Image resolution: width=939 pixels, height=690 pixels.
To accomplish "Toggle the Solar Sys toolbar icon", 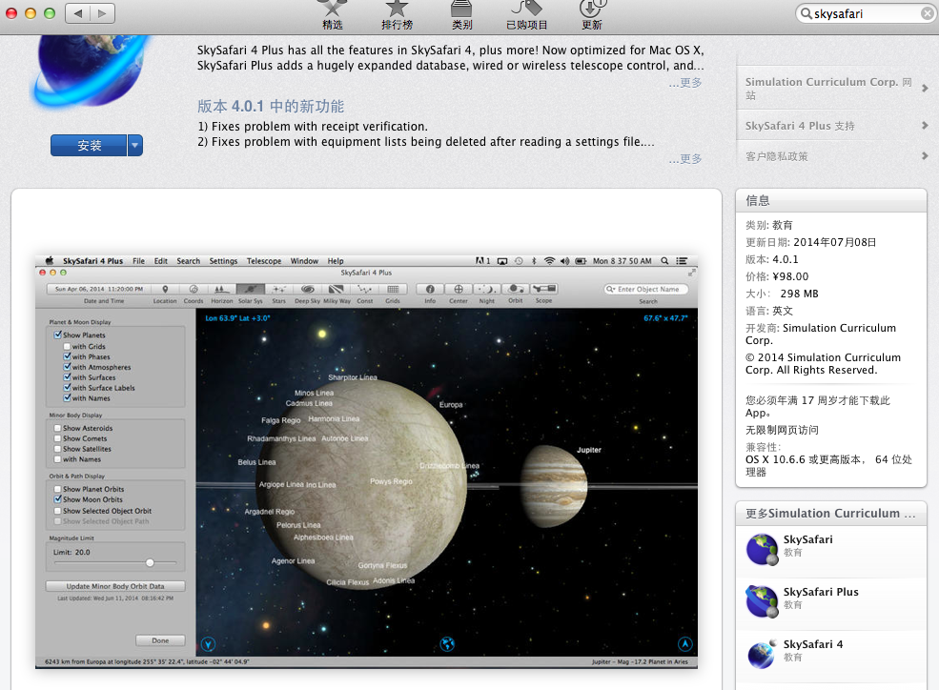I will (x=251, y=289).
